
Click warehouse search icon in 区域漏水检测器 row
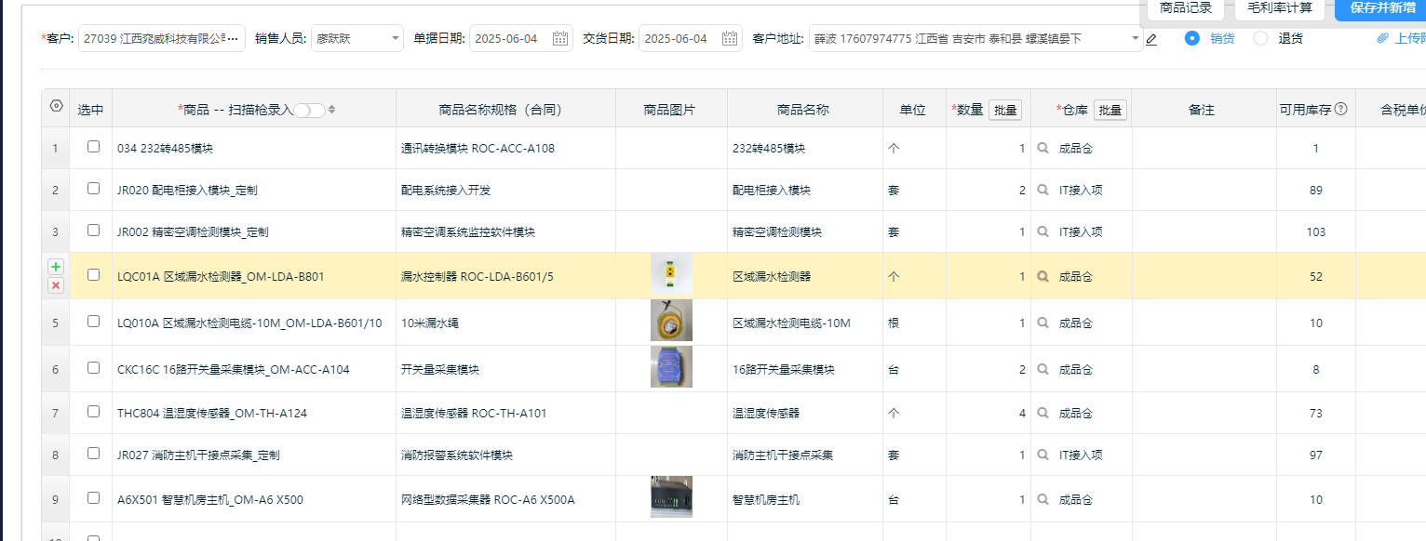(x=1043, y=276)
